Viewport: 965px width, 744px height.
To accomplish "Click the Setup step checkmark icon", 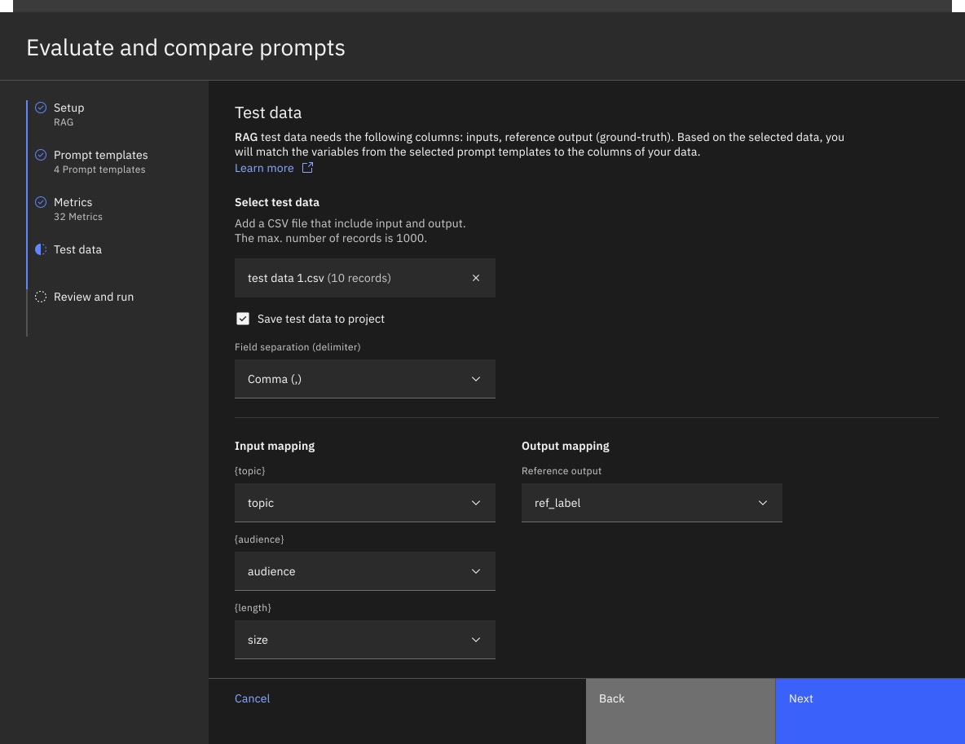I will (x=41, y=108).
